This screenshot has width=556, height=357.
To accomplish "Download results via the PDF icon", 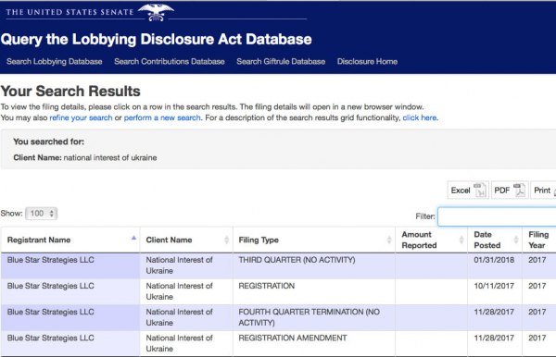I will pos(520,191).
